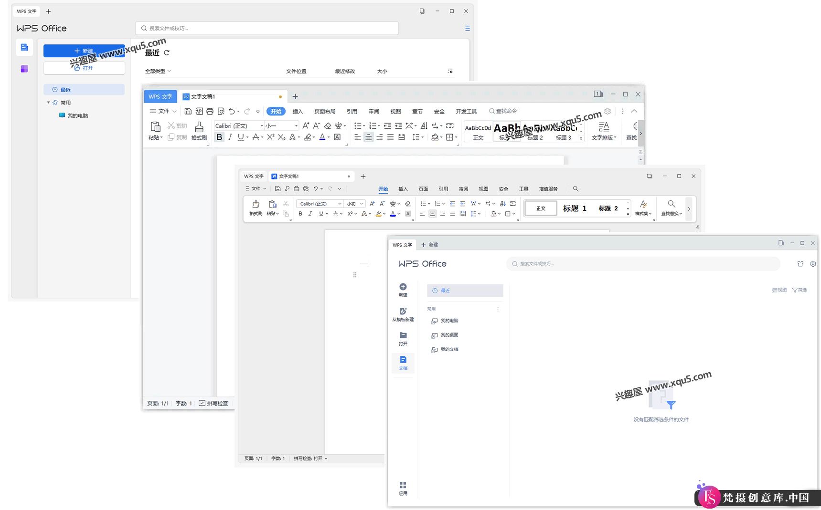
Task: Click 打开 button in top-left WPS window
Action: [84, 68]
